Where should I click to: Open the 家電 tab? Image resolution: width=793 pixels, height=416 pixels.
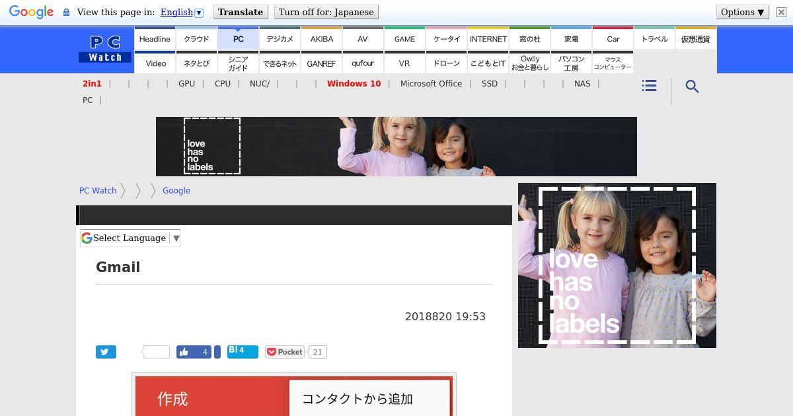572,39
